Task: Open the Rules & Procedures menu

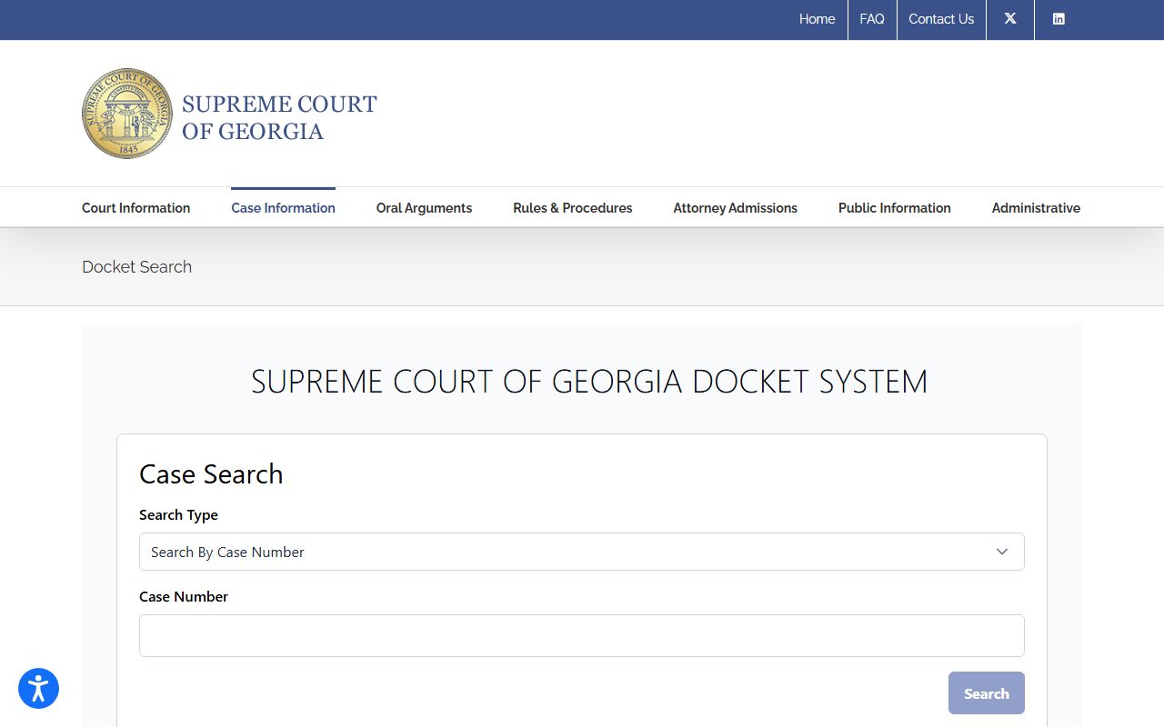Action: pos(572,208)
